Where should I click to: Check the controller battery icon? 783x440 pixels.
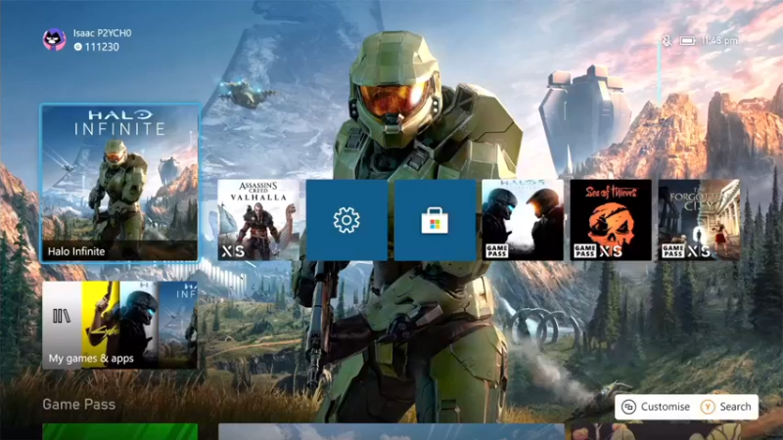tap(688, 40)
